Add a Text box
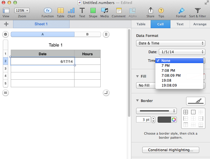The width and height of the screenshot is (210, 159). [x=82, y=13]
